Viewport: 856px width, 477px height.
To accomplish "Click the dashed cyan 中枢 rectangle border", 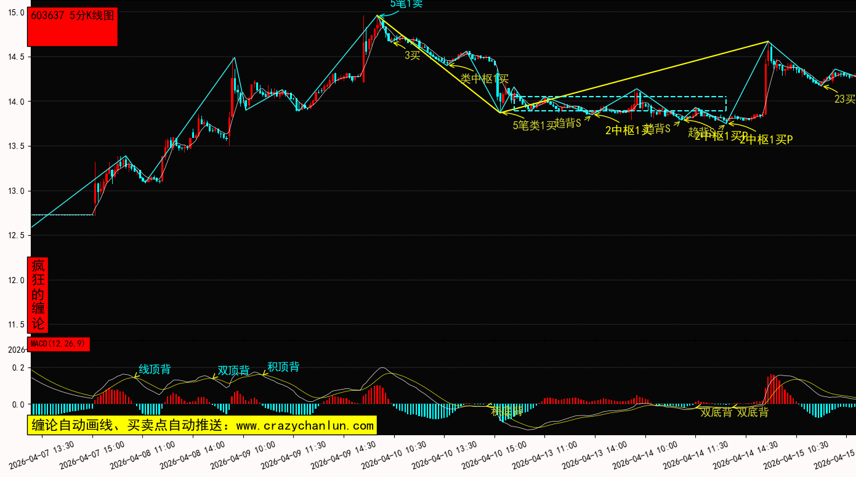I will (621, 97).
